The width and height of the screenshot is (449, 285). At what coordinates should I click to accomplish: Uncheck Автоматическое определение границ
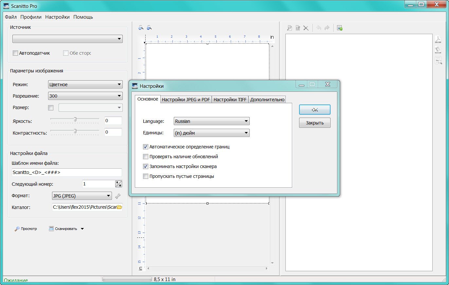click(x=146, y=147)
